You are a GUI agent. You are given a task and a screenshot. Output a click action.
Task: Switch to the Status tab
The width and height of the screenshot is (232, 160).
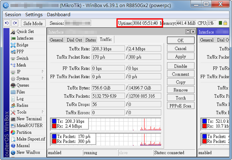(91, 40)
